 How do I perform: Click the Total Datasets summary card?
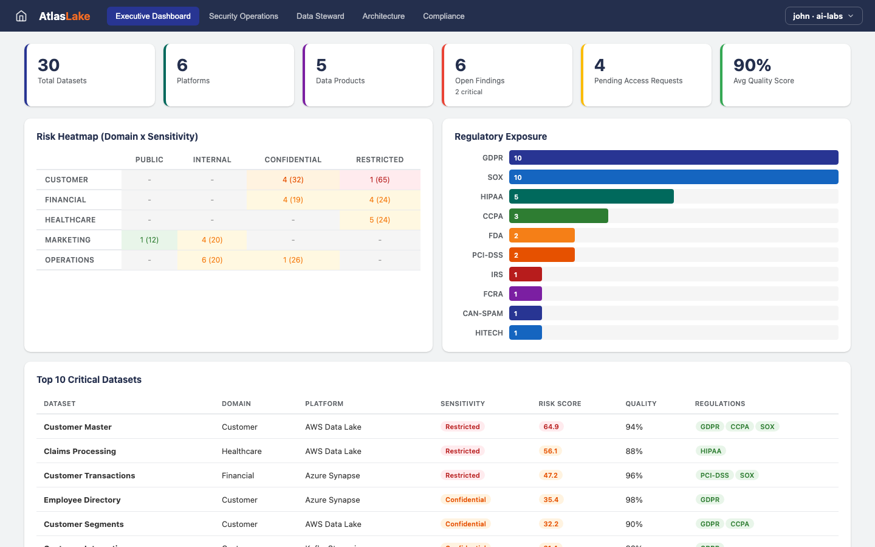[x=89, y=74]
